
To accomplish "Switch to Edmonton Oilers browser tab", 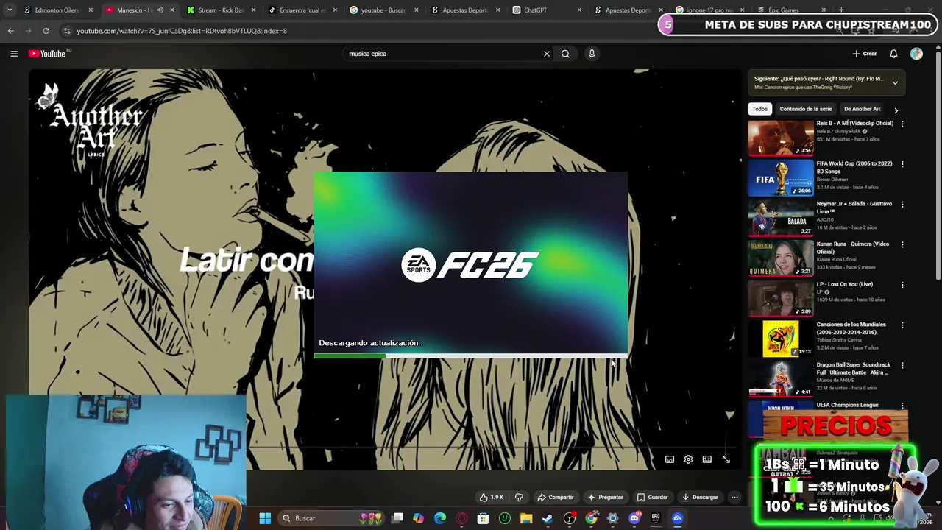I will pyautogui.click(x=57, y=10).
